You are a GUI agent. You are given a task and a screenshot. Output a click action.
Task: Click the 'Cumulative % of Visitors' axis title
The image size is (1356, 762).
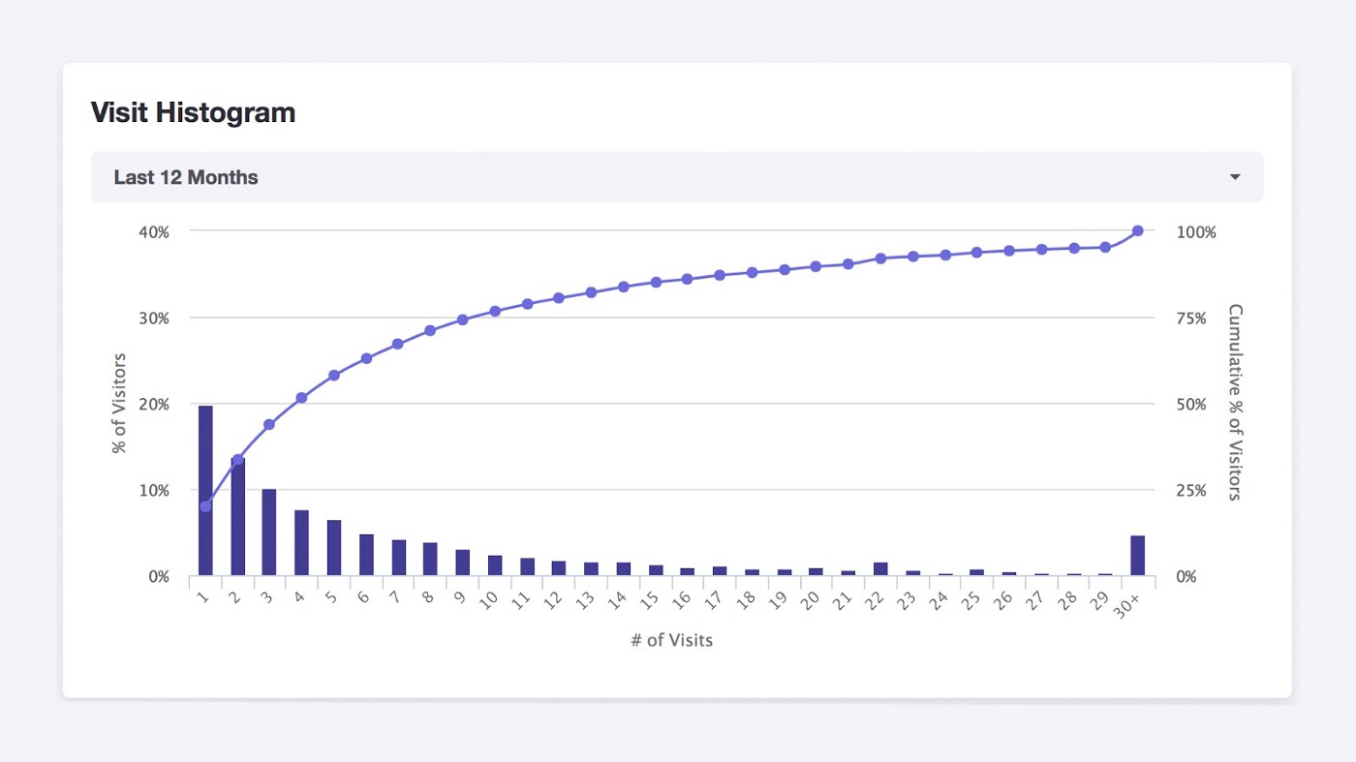1234,403
